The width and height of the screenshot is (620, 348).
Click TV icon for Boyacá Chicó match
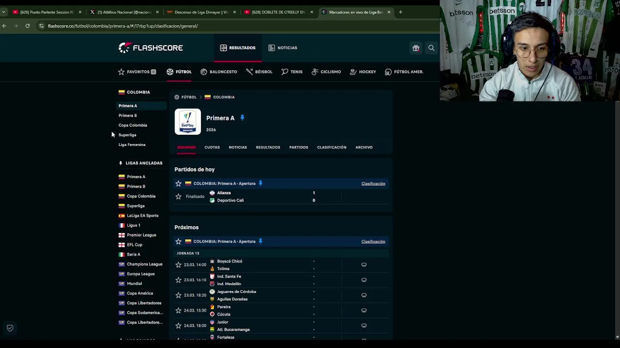click(x=364, y=265)
